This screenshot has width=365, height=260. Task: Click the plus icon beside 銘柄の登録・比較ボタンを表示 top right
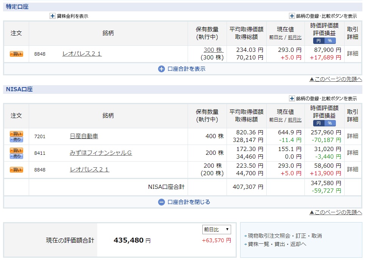[291, 16]
